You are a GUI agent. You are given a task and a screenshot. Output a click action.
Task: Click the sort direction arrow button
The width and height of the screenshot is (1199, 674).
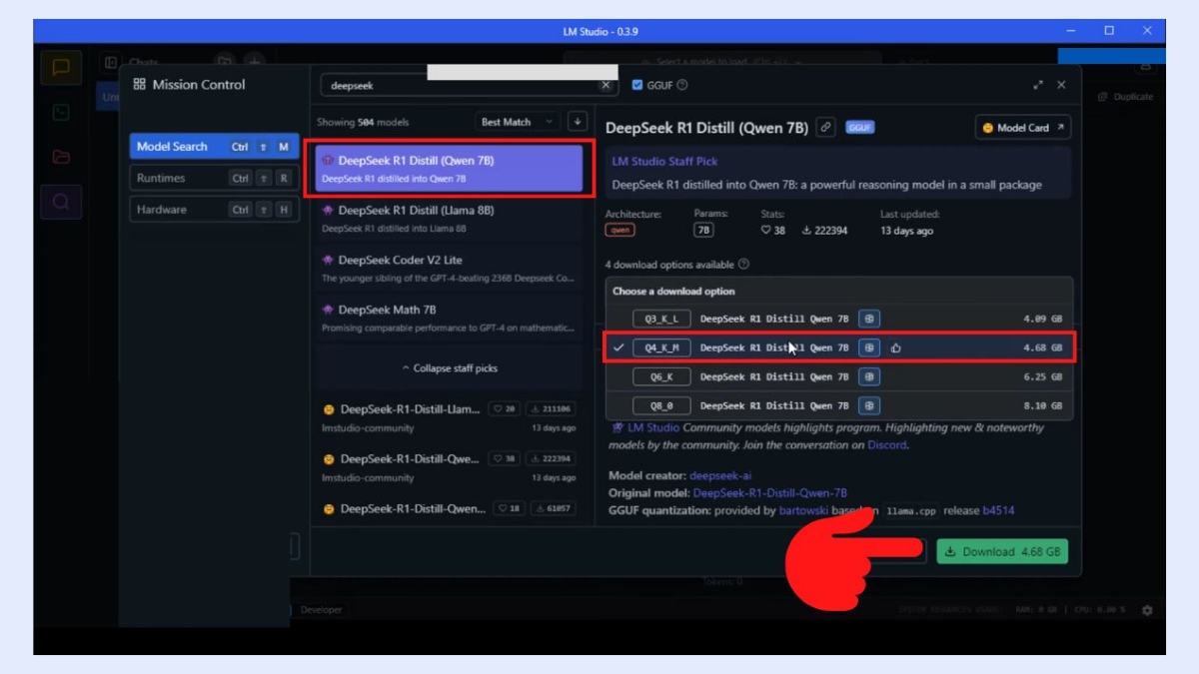tap(578, 121)
